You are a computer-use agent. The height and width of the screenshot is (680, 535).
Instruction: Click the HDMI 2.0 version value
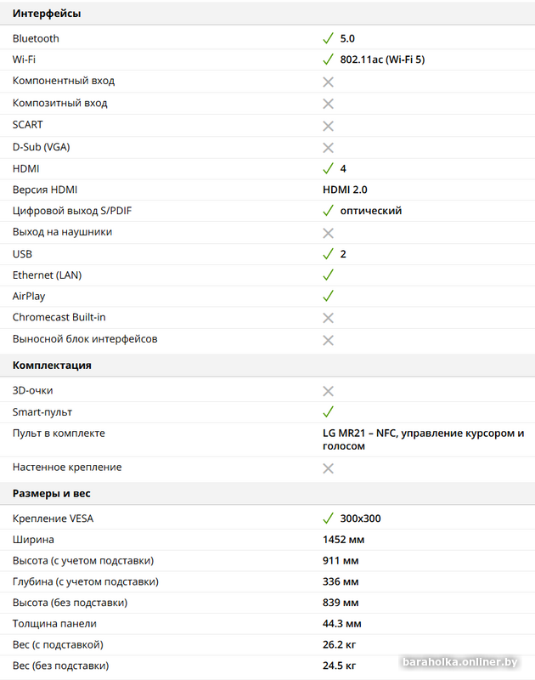pyautogui.click(x=345, y=190)
